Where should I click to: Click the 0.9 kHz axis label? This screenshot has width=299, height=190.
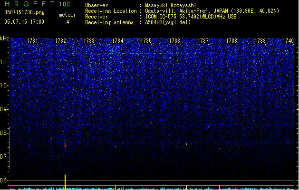4,109
